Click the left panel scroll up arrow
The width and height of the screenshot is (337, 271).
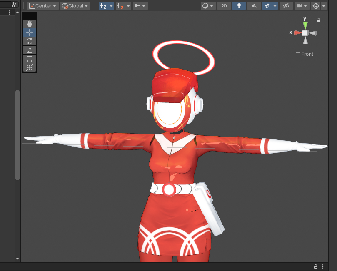tap(17, 12)
